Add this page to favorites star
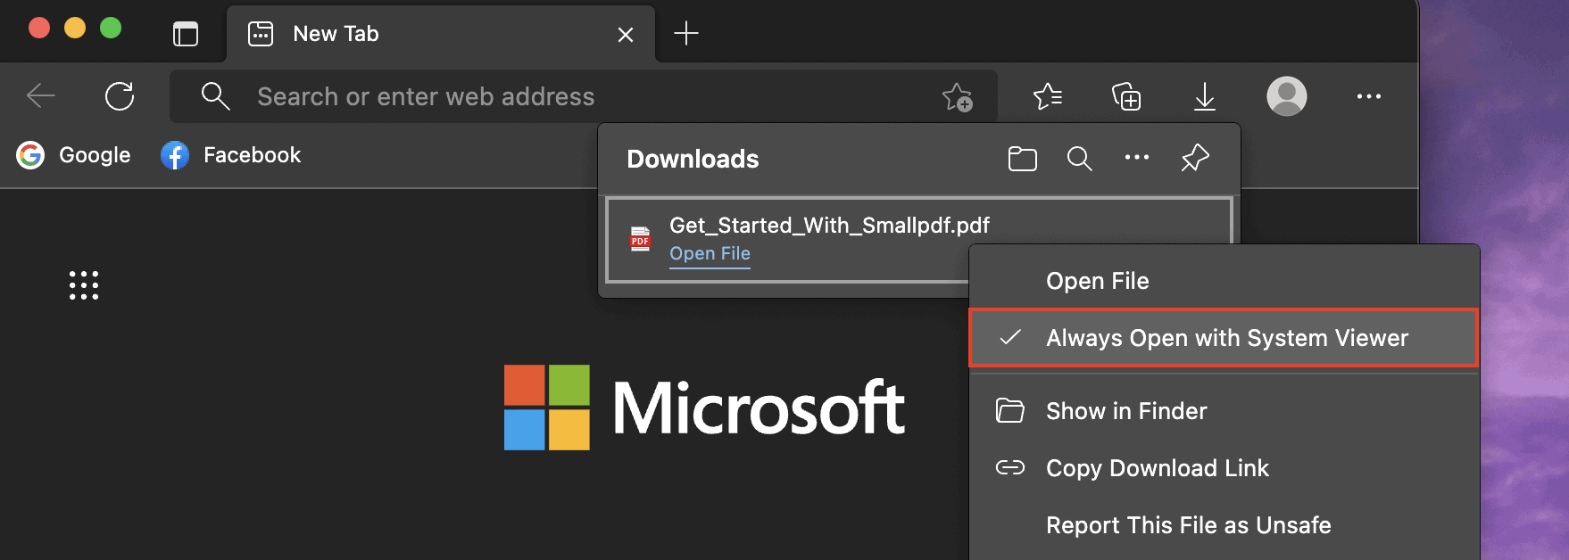 coord(958,97)
